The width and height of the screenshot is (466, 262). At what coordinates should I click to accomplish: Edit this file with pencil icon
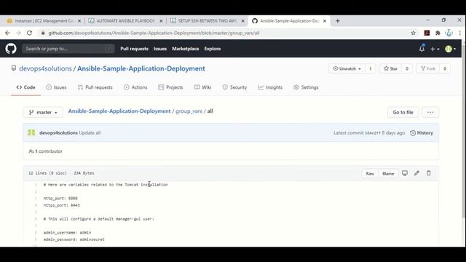(x=416, y=173)
